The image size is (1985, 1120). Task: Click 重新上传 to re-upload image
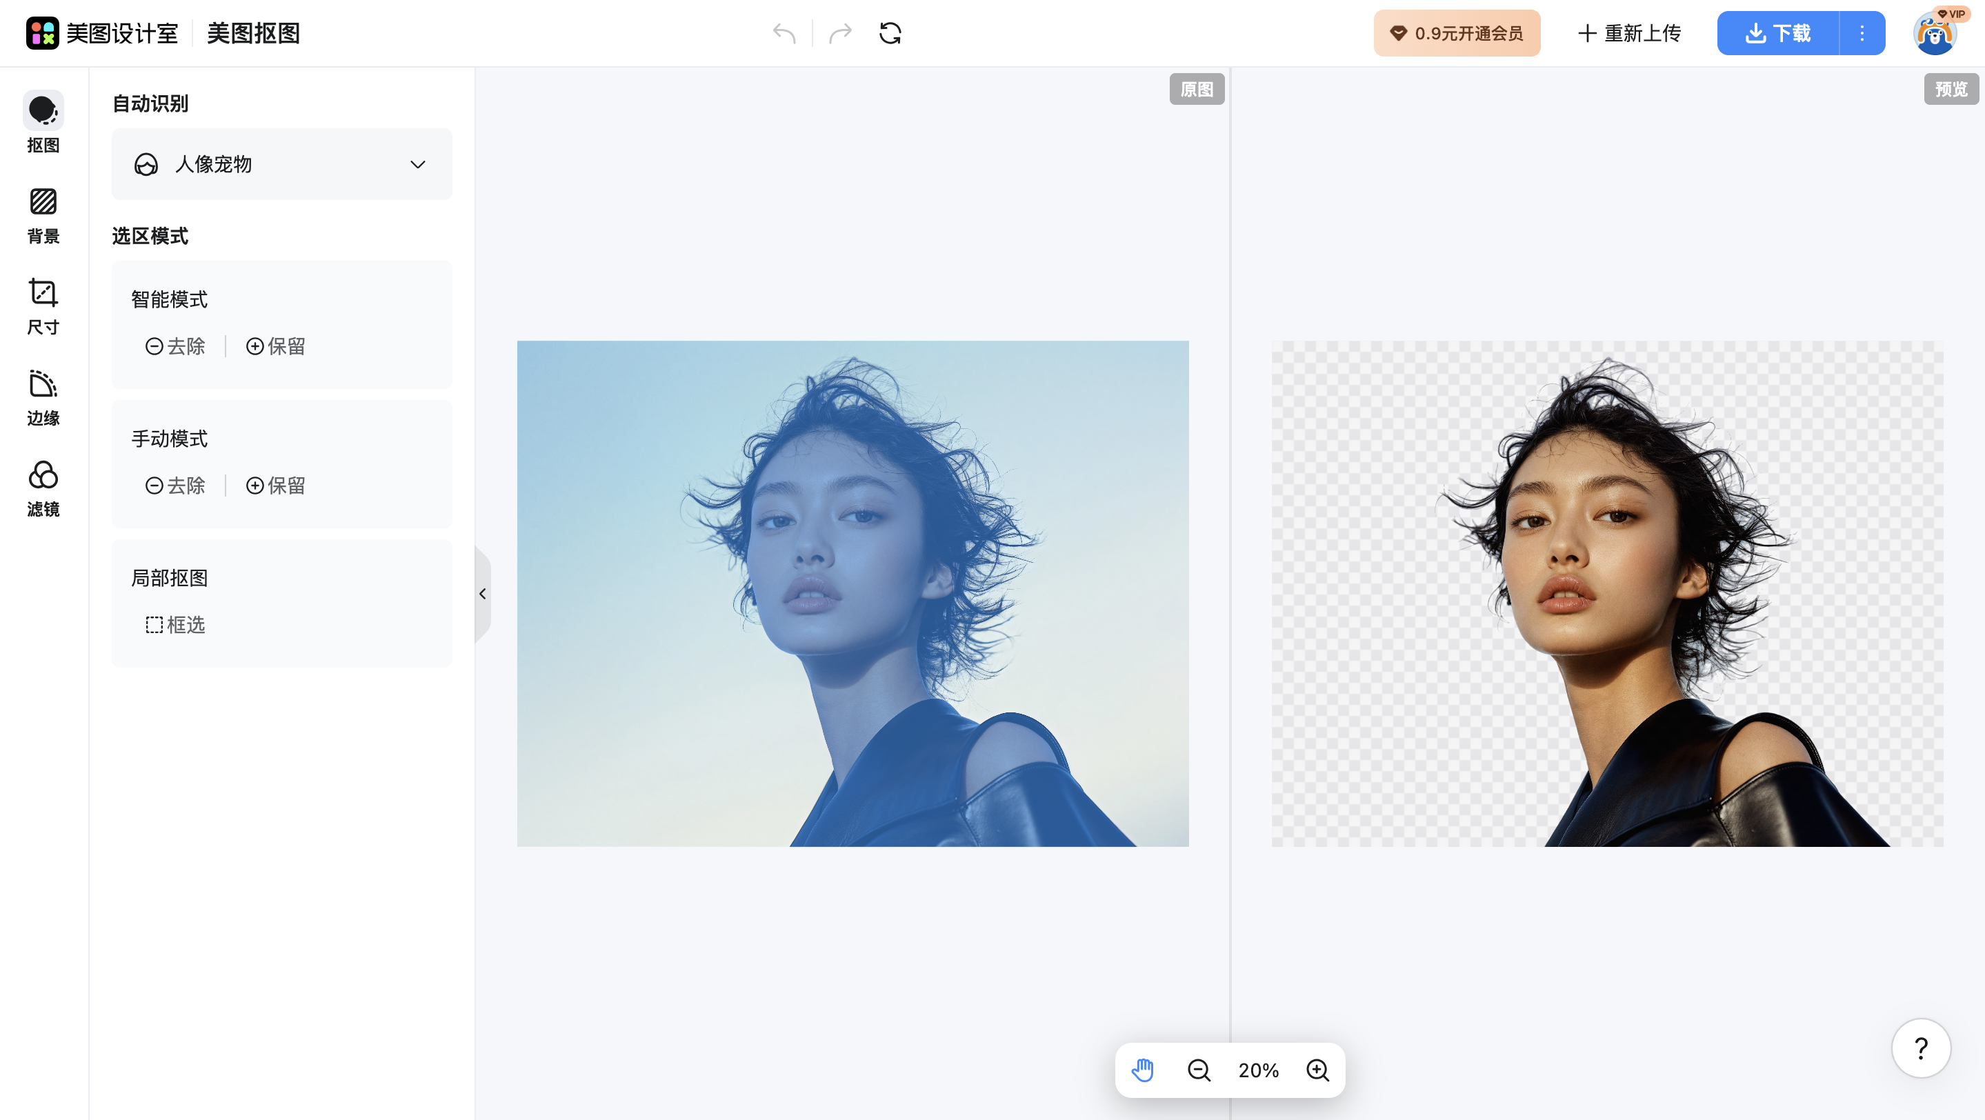[1629, 33]
